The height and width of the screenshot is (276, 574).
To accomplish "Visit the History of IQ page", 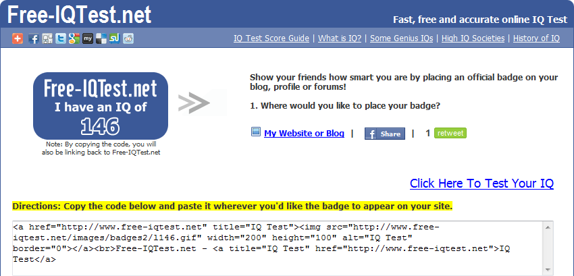I will pyautogui.click(x=536, y=38).
